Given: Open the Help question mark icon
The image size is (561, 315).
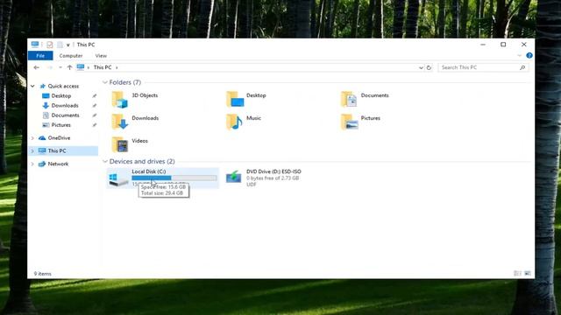Looking at the screenshot, I should click(529, 56).
